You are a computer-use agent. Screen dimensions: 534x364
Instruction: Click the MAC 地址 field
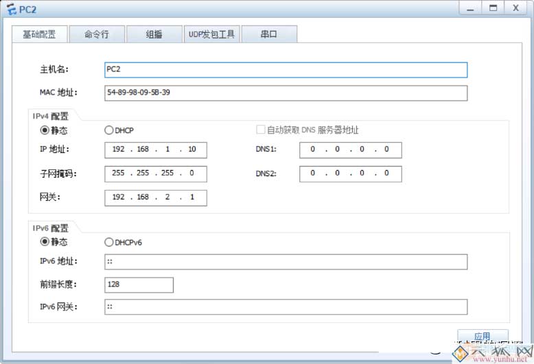(x=286, y=93)
